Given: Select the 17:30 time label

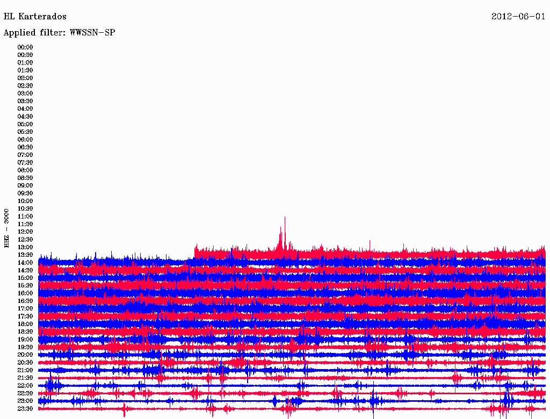Looking at the screenshot, I should tap(25, 316).
